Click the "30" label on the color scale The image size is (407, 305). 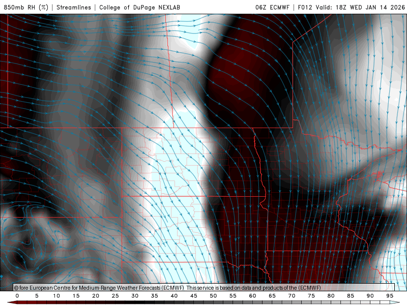coord(135,296)
